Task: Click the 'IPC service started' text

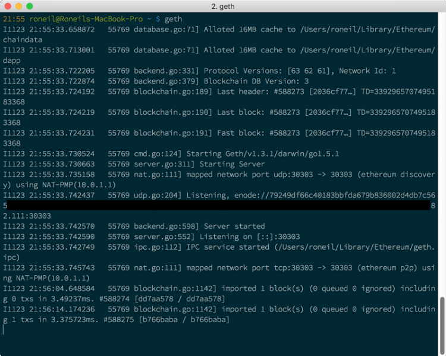Action: [228, 247]
